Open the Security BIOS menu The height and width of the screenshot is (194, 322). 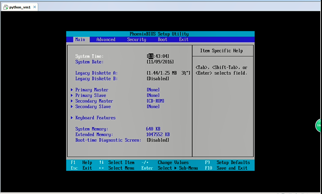point(137,39)
